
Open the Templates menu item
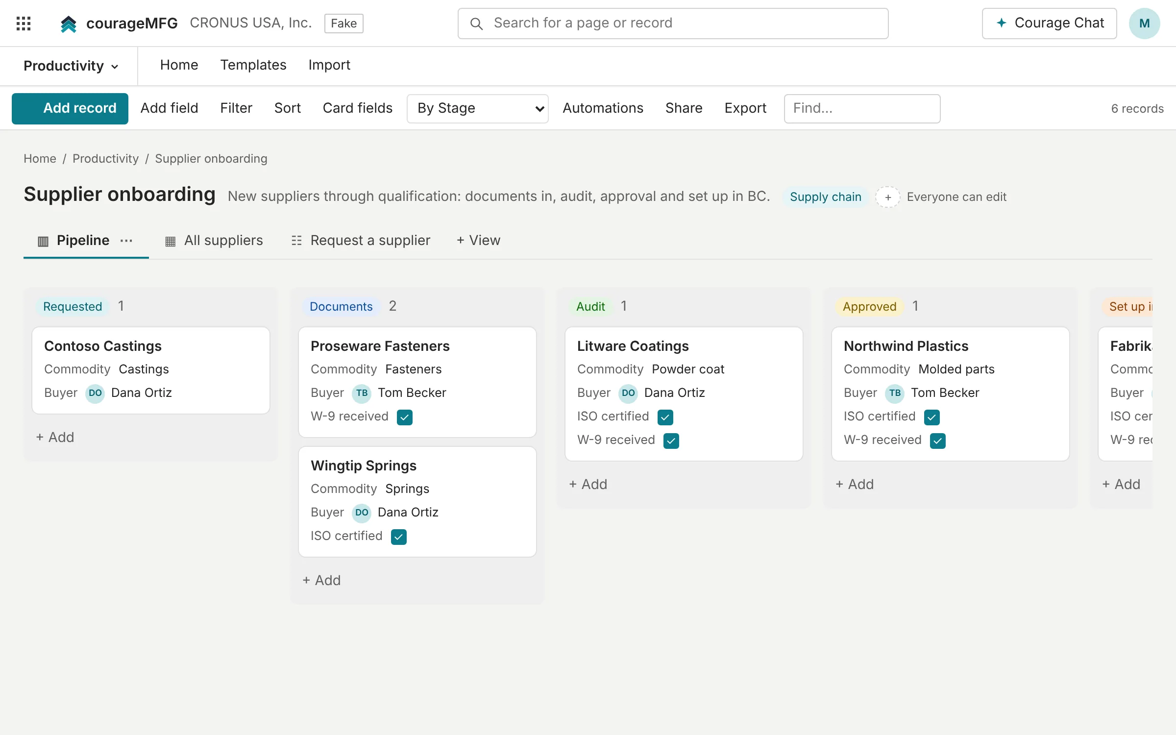253,65
